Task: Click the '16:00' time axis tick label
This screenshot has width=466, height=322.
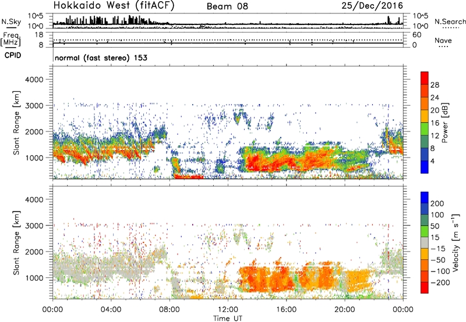Action: pyautogui.click(x=286, y=310)
